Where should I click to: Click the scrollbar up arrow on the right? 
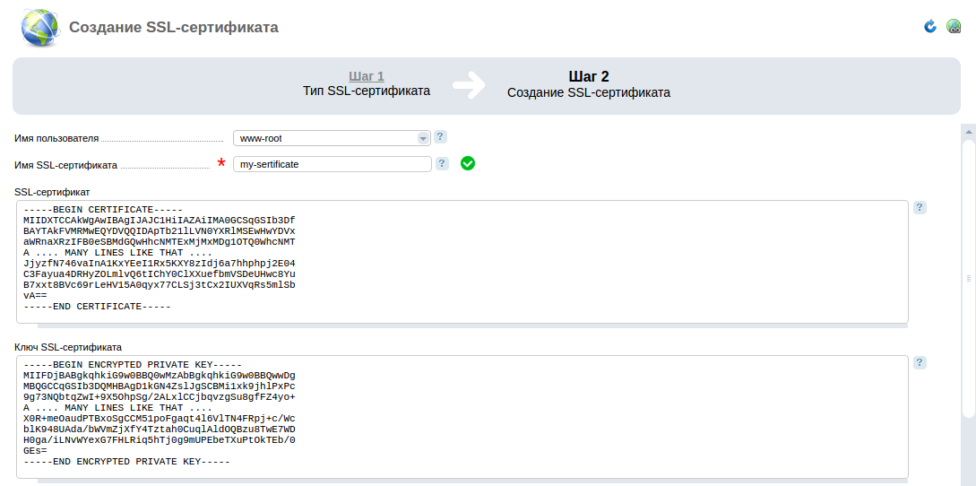click(x=968, y=131)
